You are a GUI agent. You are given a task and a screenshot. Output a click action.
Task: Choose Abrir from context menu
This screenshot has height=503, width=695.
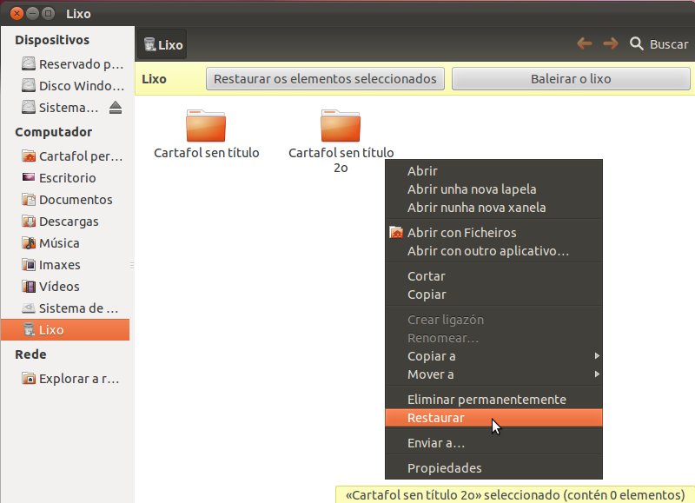493,170
